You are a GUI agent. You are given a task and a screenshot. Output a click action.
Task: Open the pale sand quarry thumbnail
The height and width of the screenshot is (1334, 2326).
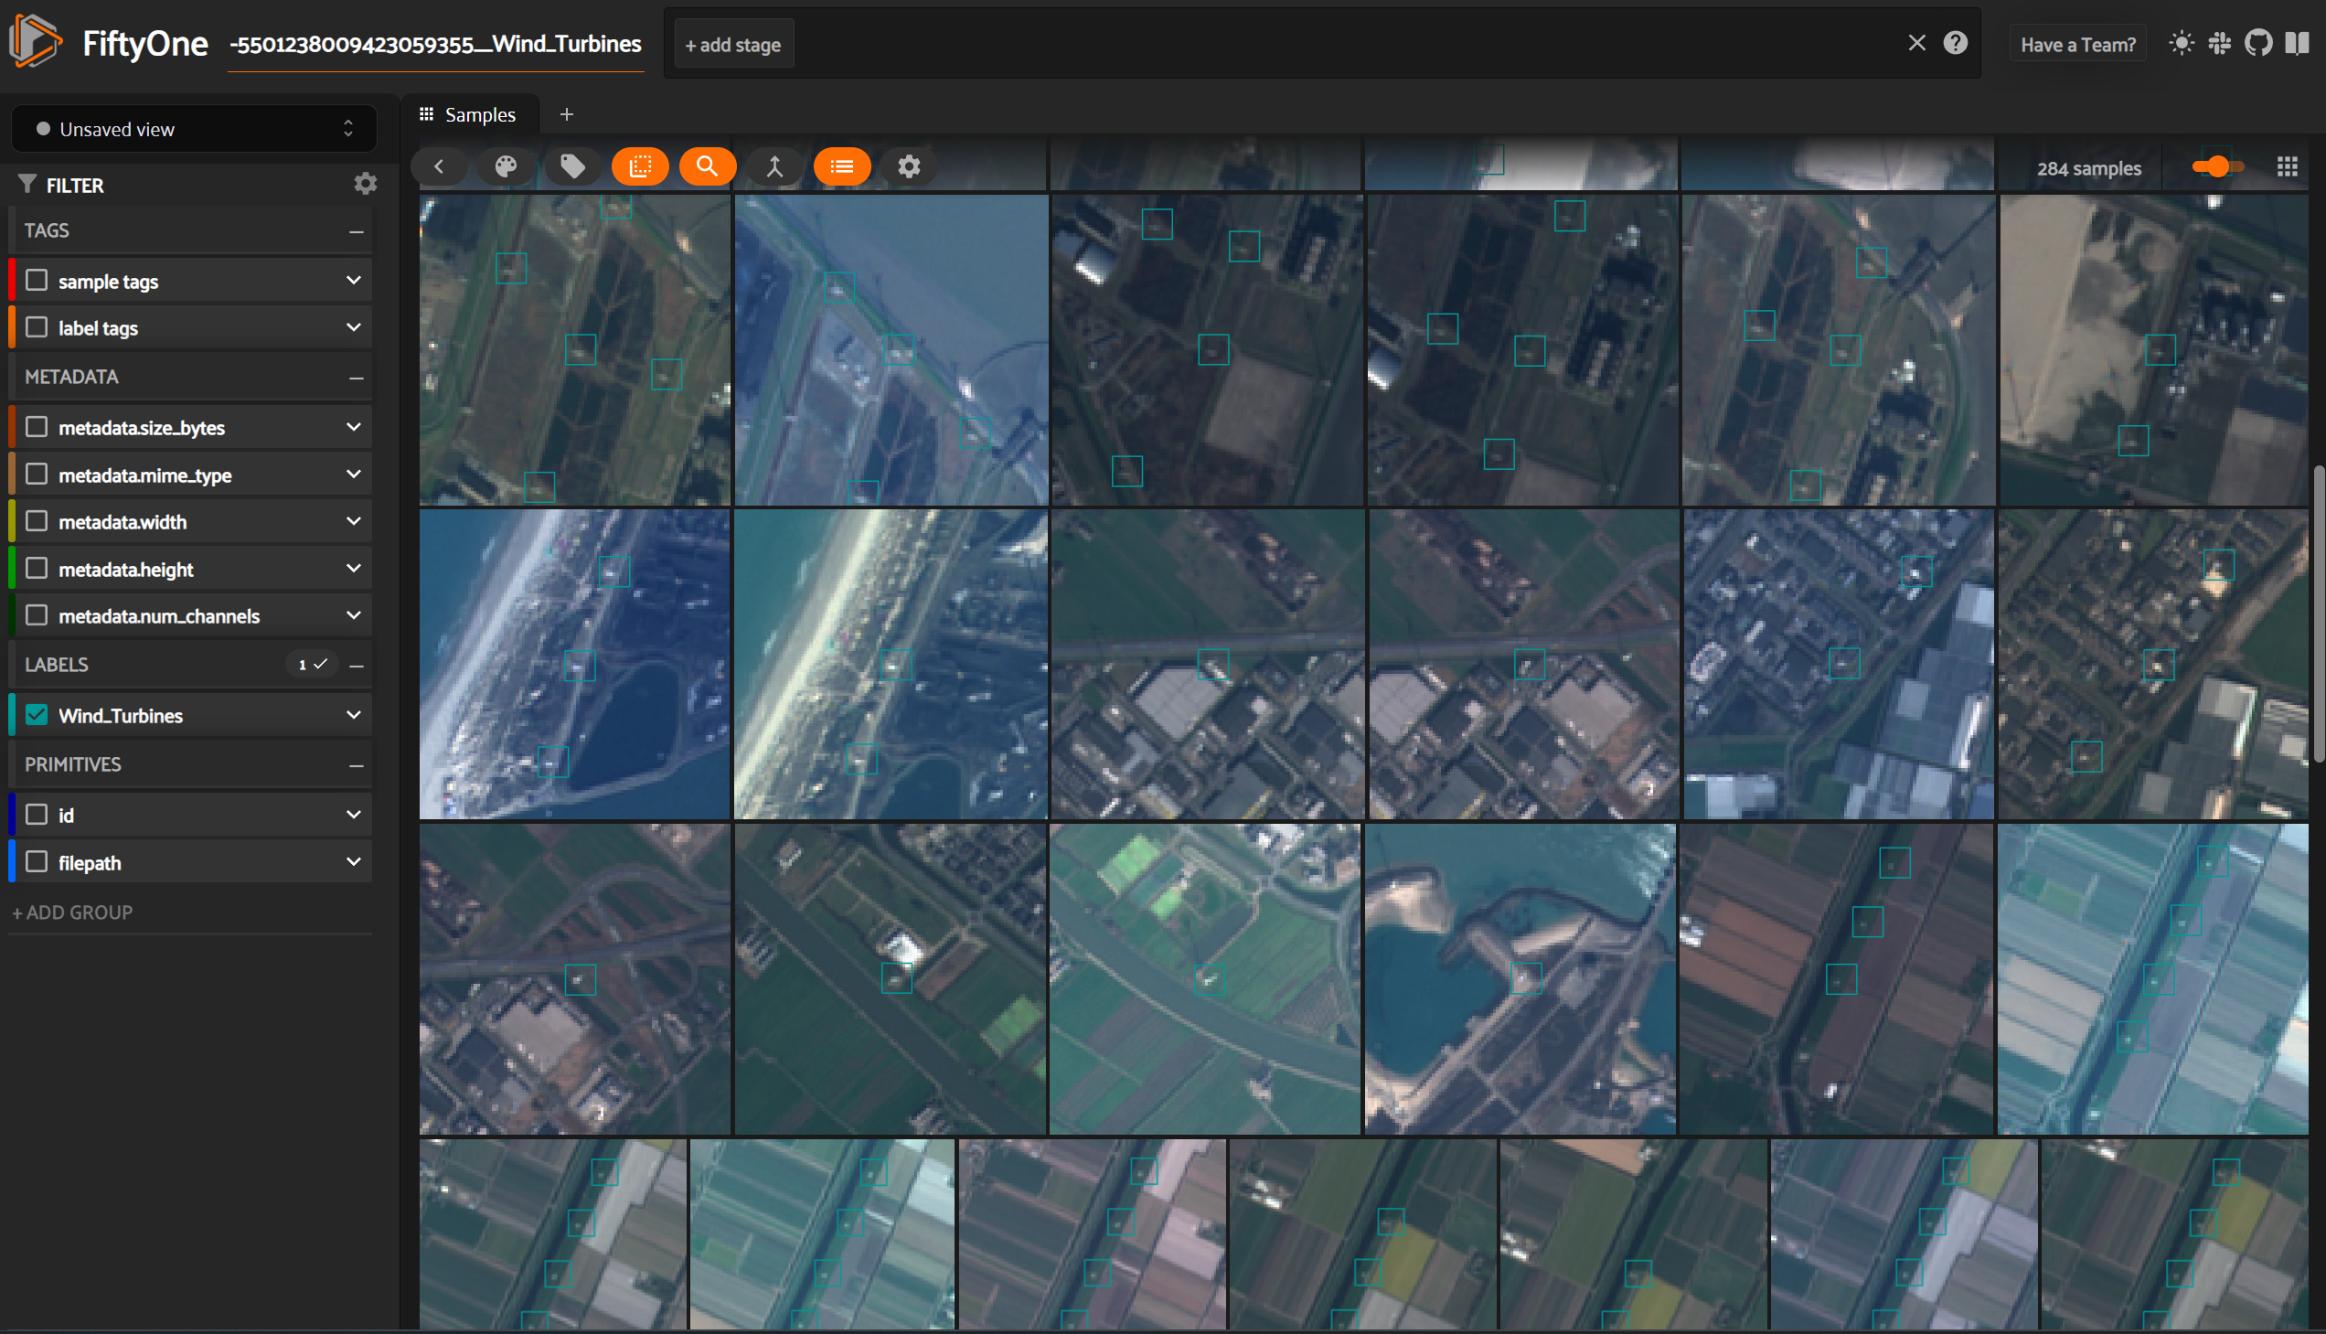tap(2154, 349)
